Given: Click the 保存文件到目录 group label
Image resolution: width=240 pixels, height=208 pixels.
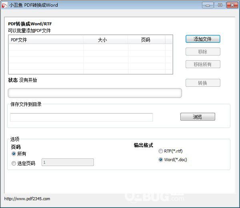Looking at the screenshot, I should click(x=26, y=104).
